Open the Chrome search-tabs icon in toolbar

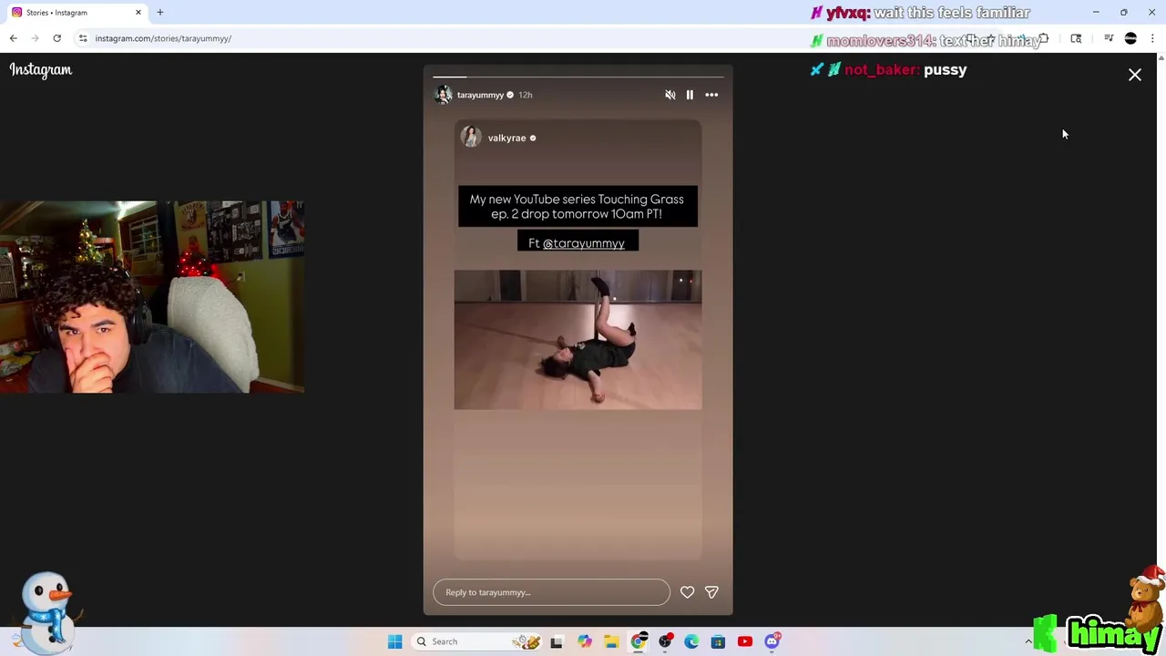(x=1076, y=38)
